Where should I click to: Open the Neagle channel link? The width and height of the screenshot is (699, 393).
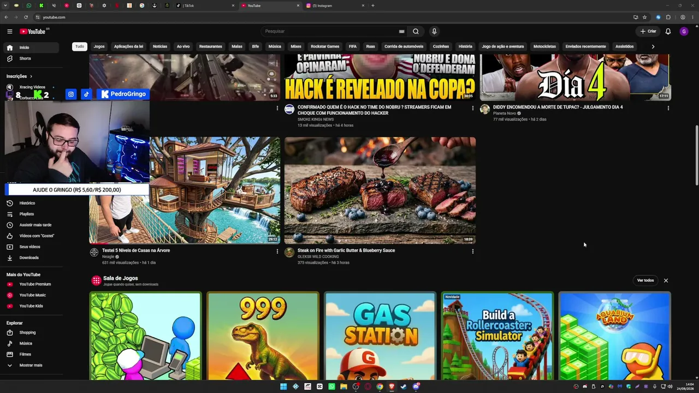[x=108, y=257]
